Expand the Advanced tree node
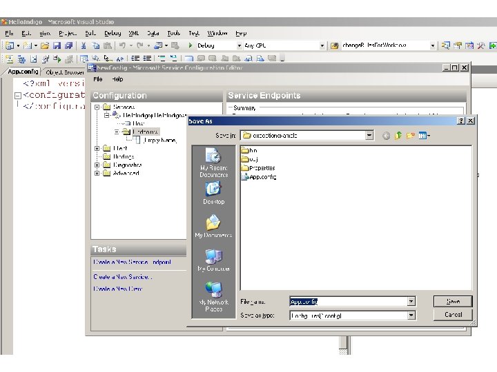The width and height of the screenshot is (497, 372). point(97,173)
